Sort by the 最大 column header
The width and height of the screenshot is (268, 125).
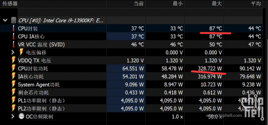pyautogui.click(x=217, y=4)
